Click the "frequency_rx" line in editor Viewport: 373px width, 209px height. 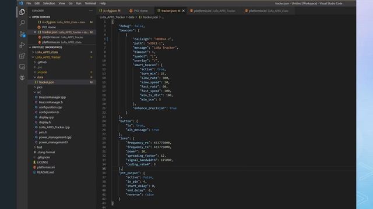[x=149, y=143]
